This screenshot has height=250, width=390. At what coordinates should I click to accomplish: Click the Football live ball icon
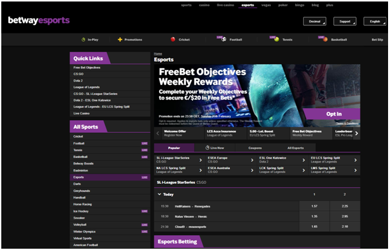pos(223,39)
